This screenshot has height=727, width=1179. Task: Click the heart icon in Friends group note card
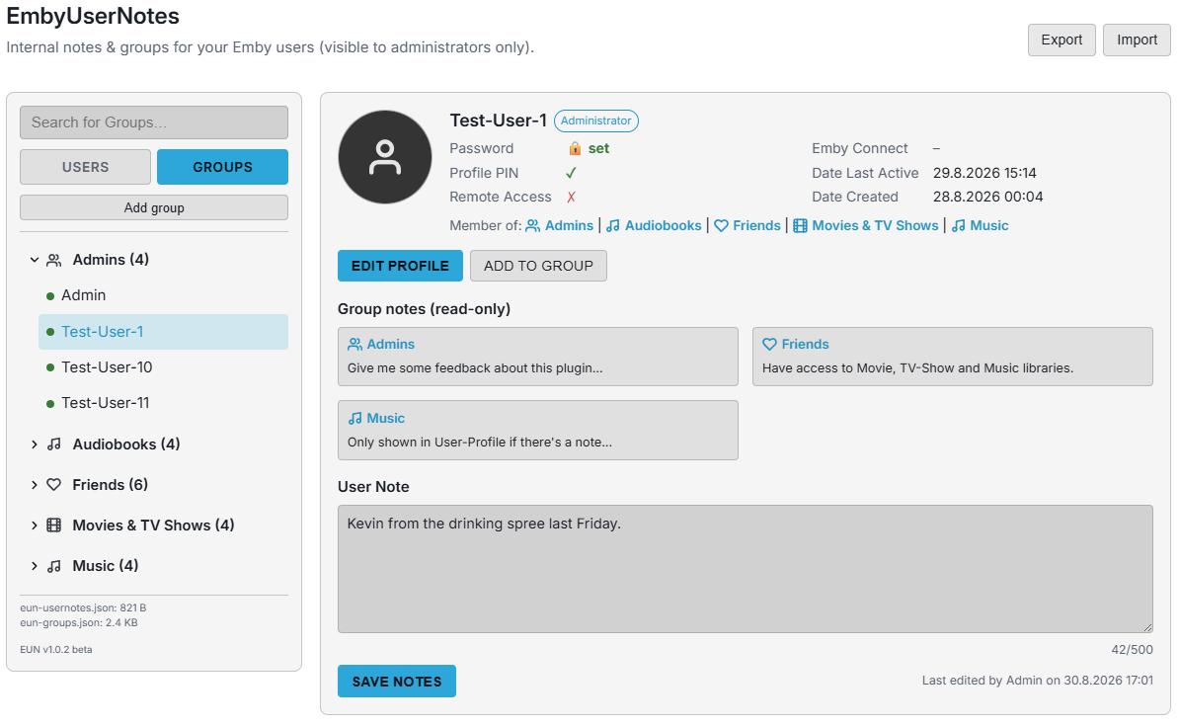[x=770, y=345]
